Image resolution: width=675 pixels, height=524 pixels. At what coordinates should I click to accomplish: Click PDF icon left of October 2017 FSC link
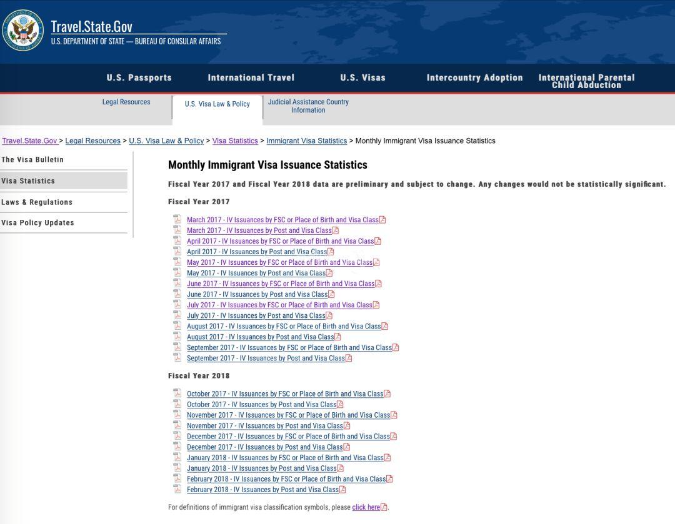177,393
